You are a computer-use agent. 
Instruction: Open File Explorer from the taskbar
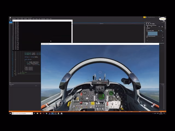coord(37,114)
